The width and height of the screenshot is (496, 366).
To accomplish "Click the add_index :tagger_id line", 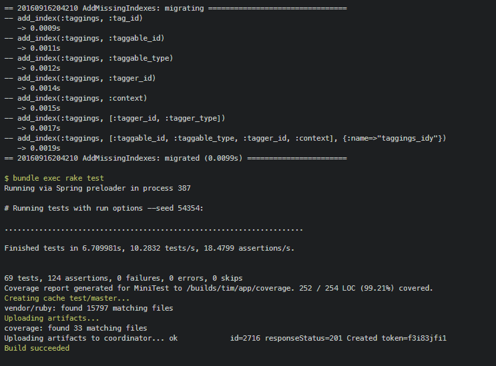I will 80,78.
